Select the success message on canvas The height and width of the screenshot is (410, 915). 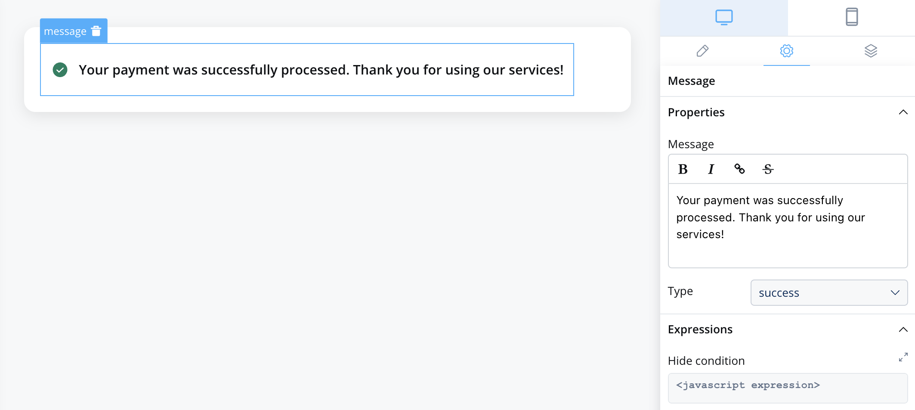tap(307, 70)
